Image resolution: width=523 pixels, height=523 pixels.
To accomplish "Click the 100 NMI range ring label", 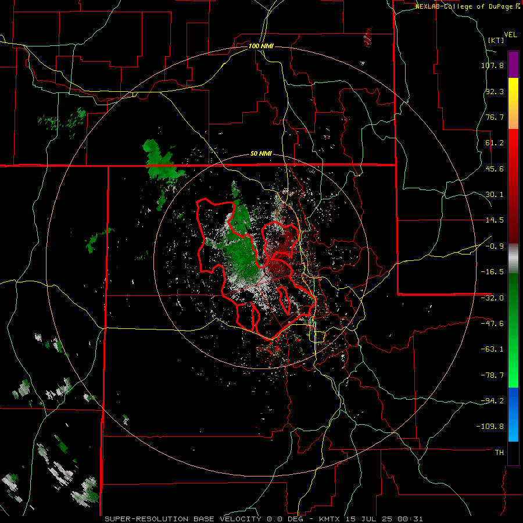I will coord(260,46).
